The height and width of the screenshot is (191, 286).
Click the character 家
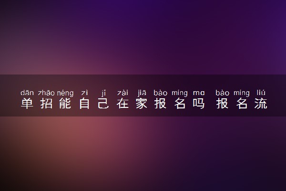click(x=142, y=104)
